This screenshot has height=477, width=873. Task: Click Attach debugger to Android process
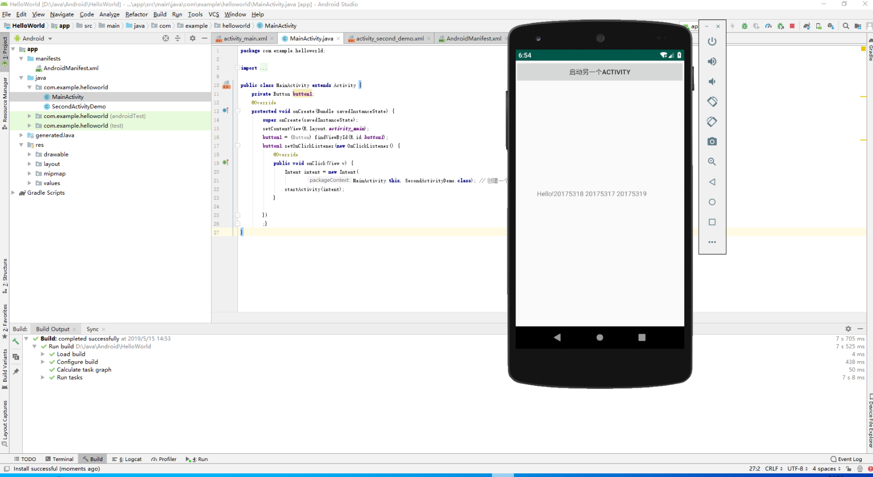click(x=781, y=26)
